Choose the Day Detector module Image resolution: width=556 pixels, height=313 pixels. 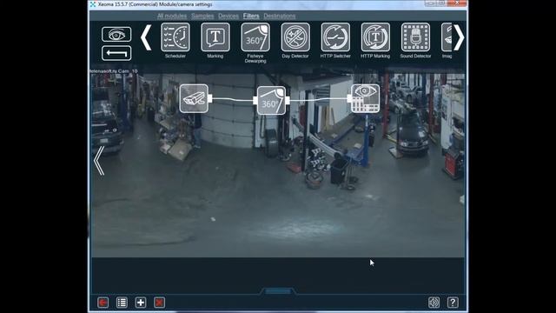[295, 37]
